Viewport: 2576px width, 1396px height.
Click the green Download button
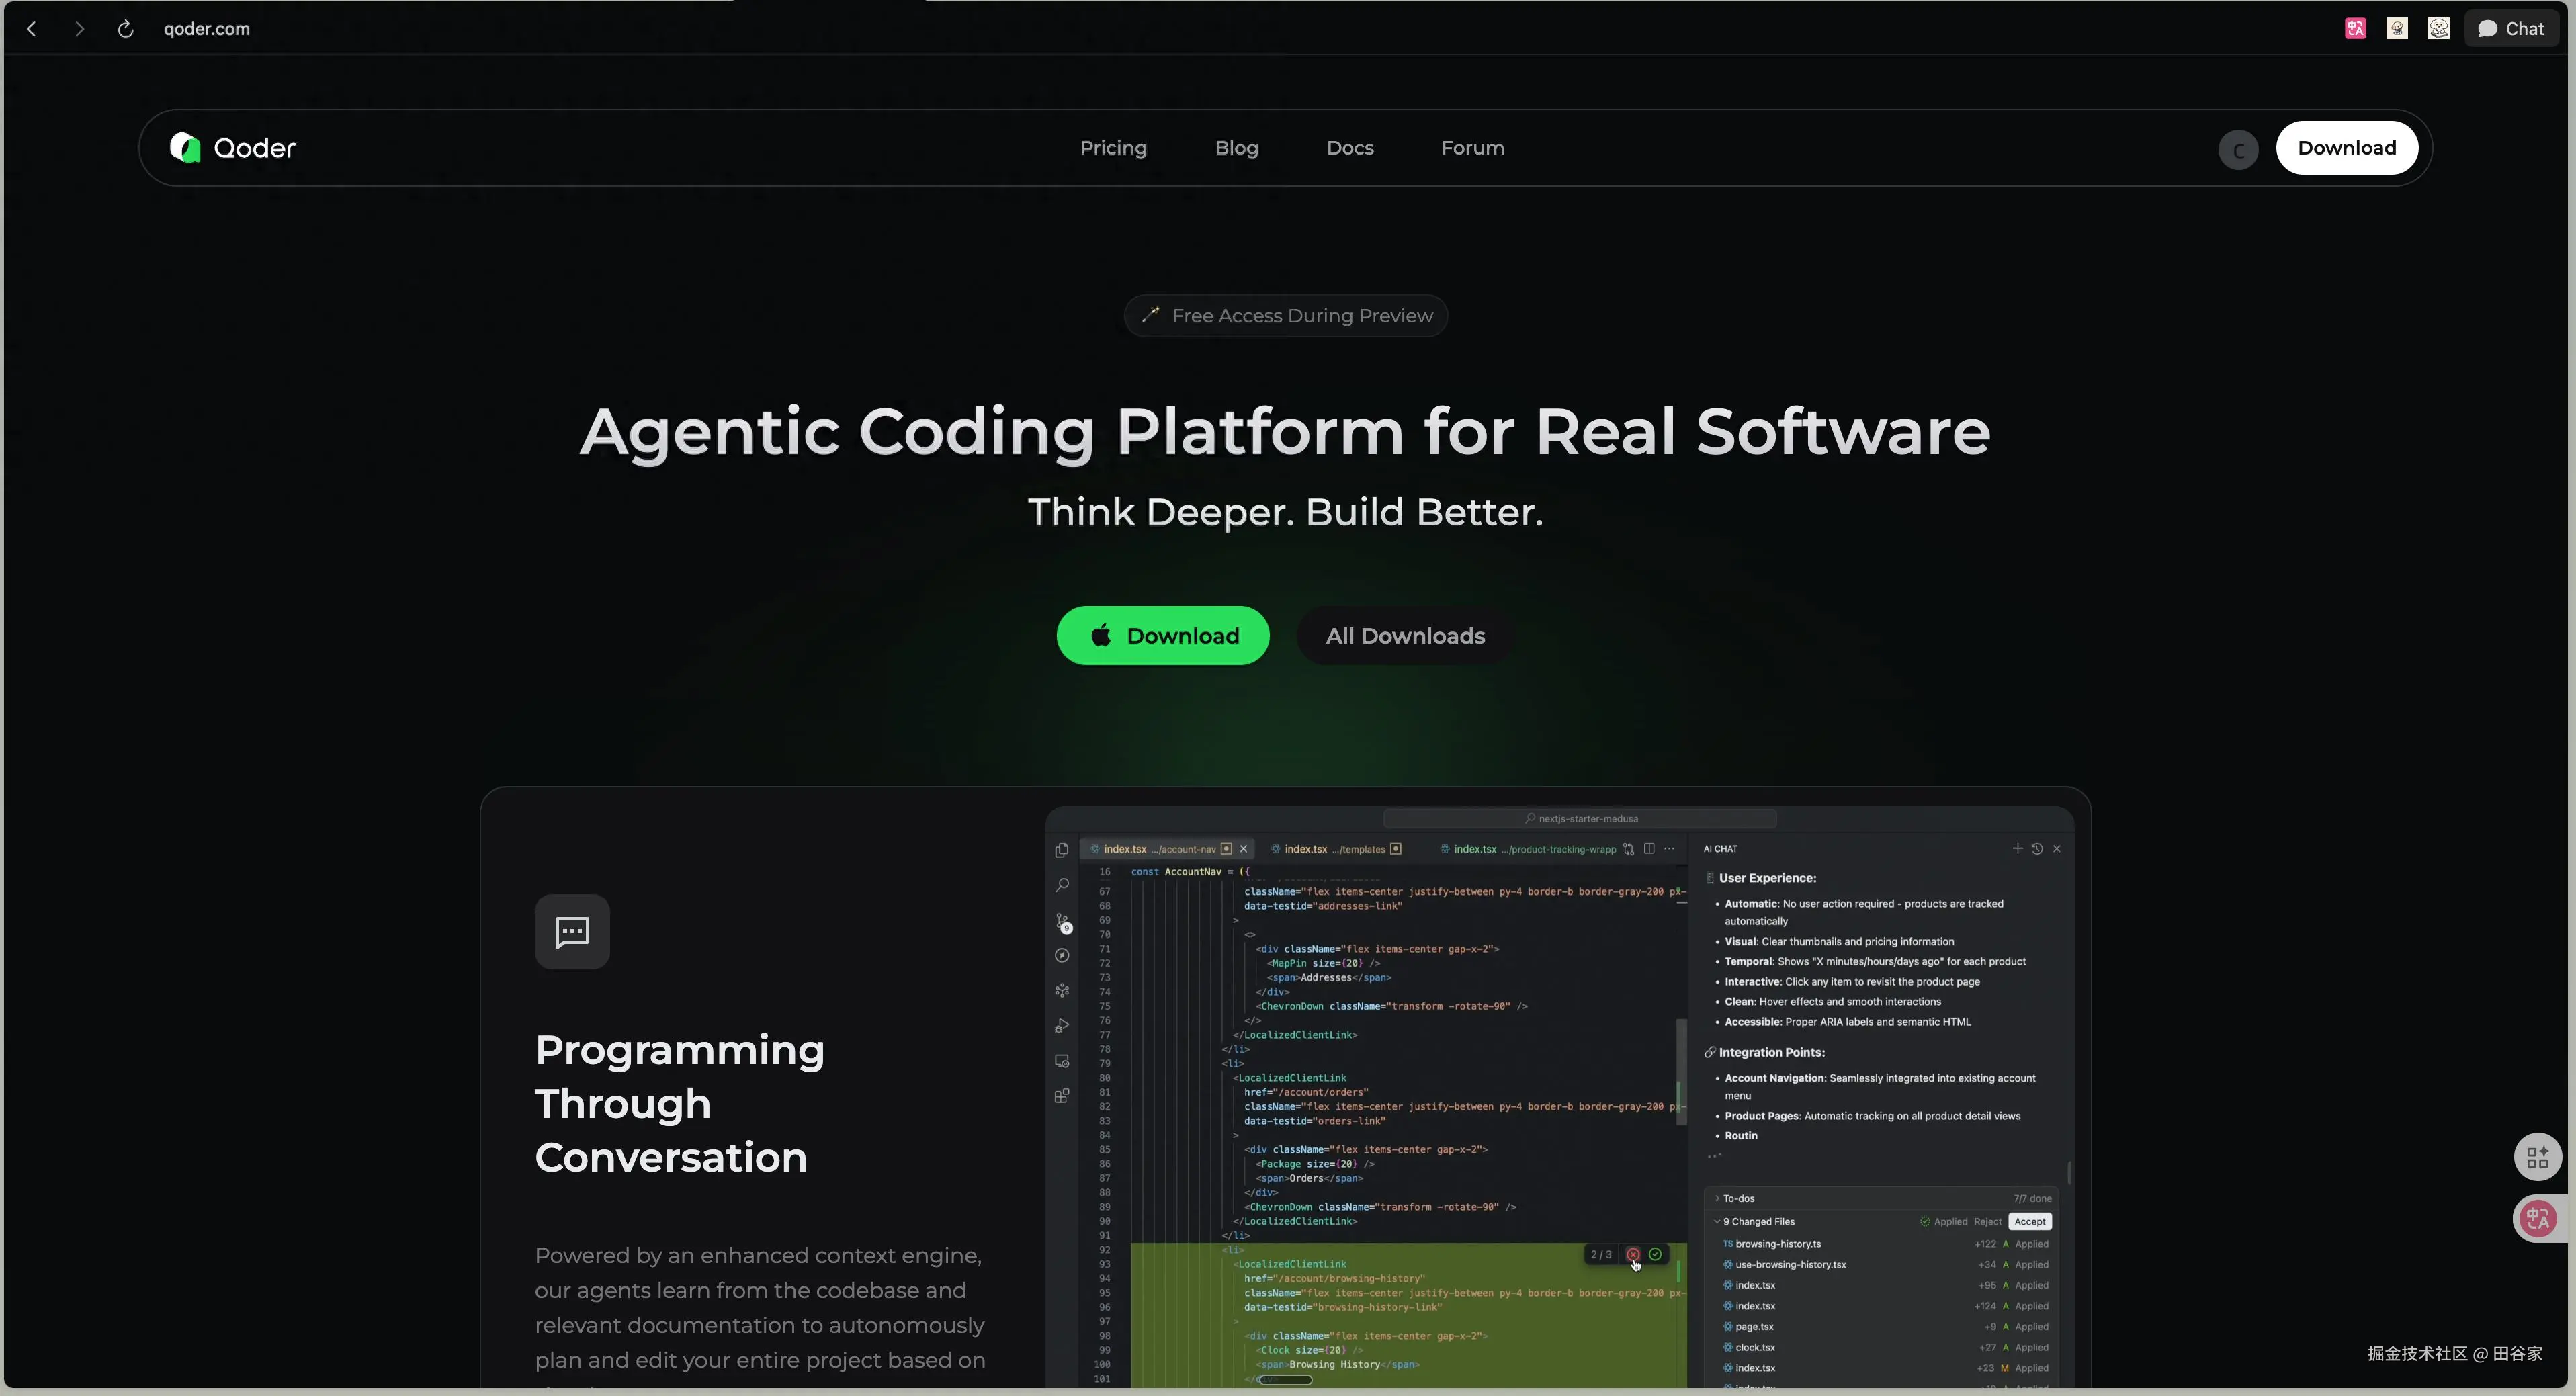coord(1163,636)
